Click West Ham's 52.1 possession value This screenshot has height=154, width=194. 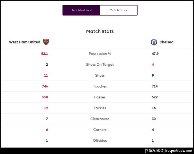point(45,54)
